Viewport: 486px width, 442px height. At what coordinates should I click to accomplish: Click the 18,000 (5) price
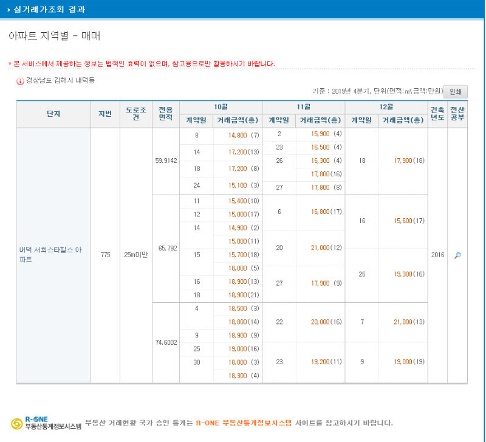pyautogui.click(x=244, y=268)
